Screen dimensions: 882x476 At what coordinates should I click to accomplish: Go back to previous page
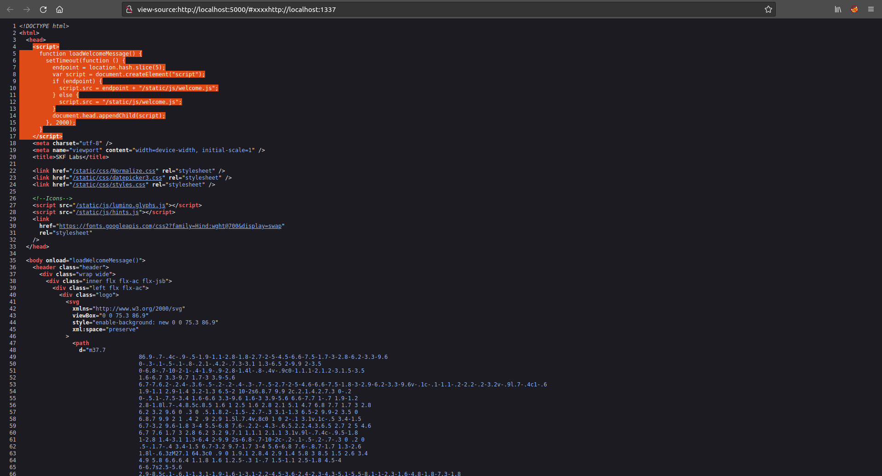(x=10, y=9)
